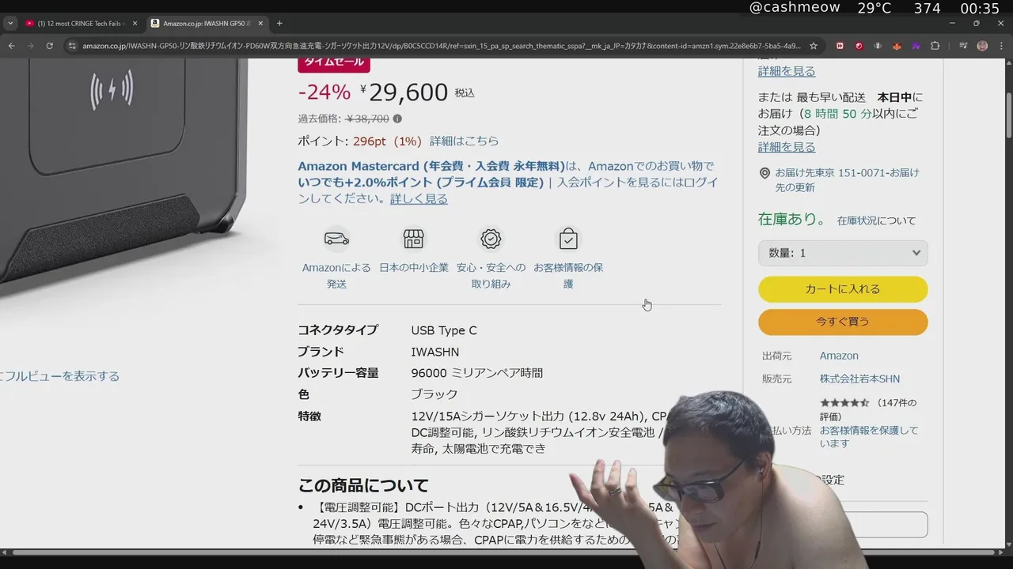Click the 8 時間 50 分 delivery countdown
This screenshot has width=1013, height=569.
click(x=838, y=114)
